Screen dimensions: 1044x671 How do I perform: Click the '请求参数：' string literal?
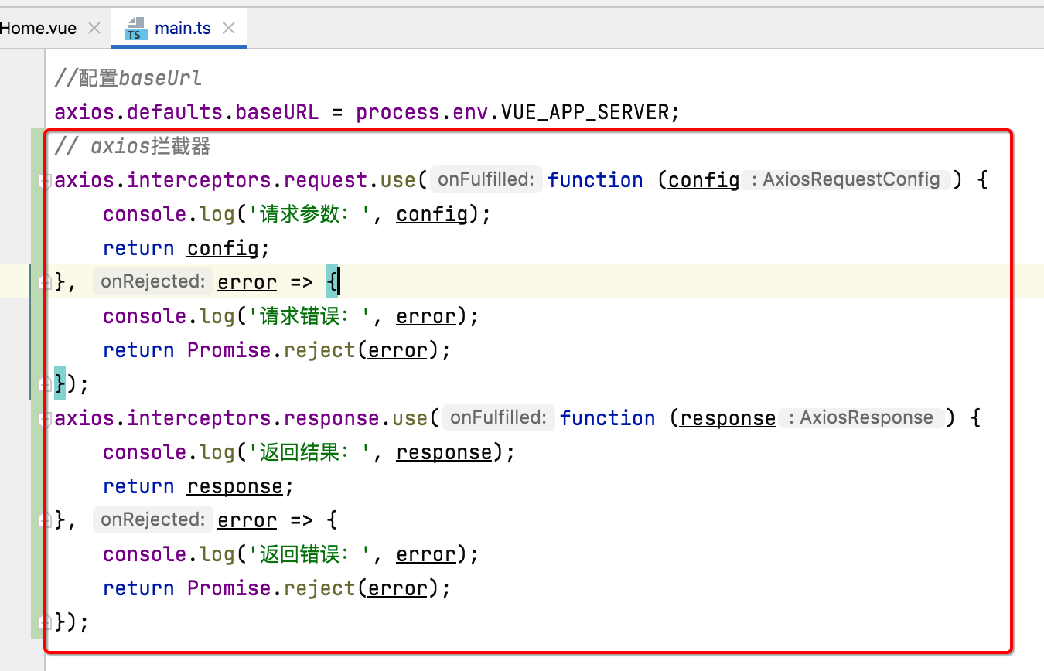pos(309,214)
